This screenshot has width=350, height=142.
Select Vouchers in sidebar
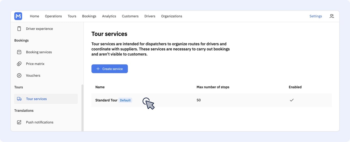[33, 75]
